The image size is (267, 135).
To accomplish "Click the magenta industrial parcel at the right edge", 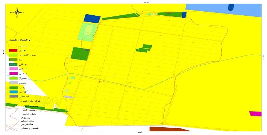I will (x=255, y=113).
